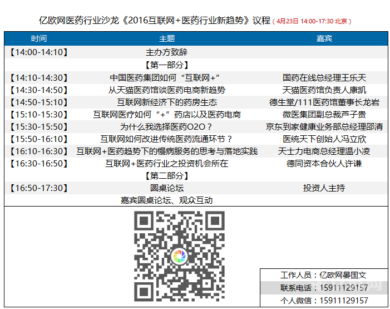Click the colorful logo in QR center

click(x=179, y=257)
